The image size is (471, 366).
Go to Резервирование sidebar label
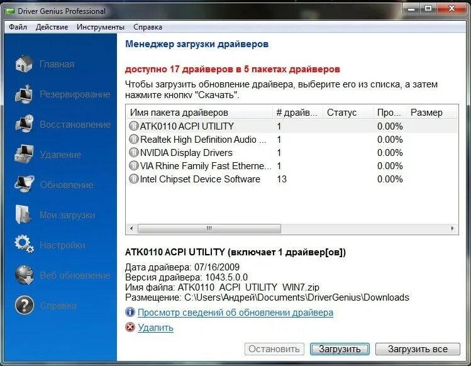[75, 94]
